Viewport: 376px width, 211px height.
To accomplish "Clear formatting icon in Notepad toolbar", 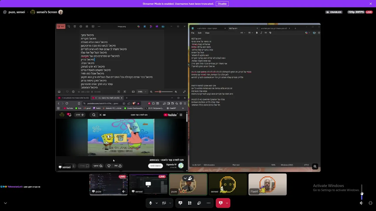I will (x=270, y=33).
